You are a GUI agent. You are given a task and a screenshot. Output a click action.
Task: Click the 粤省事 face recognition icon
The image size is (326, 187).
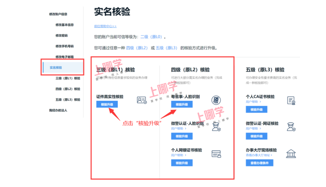point(216,100)
